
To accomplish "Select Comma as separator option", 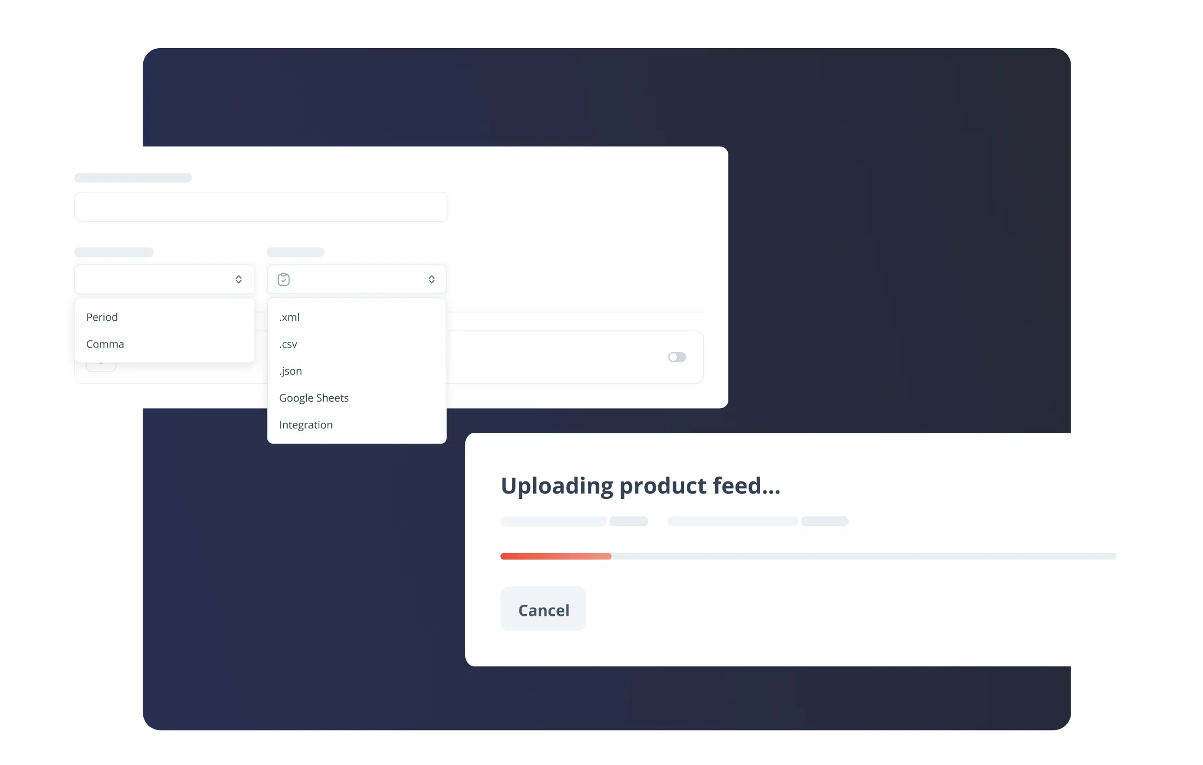I will [x=104, y=343].
